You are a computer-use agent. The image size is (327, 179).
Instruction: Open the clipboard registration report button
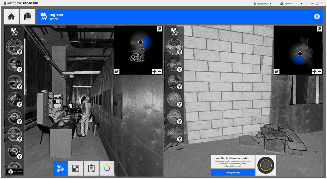(91, 168)
